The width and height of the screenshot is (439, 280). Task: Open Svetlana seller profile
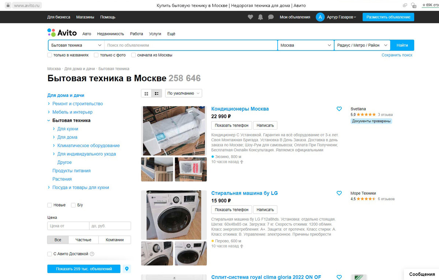click(x=358, y=109)
